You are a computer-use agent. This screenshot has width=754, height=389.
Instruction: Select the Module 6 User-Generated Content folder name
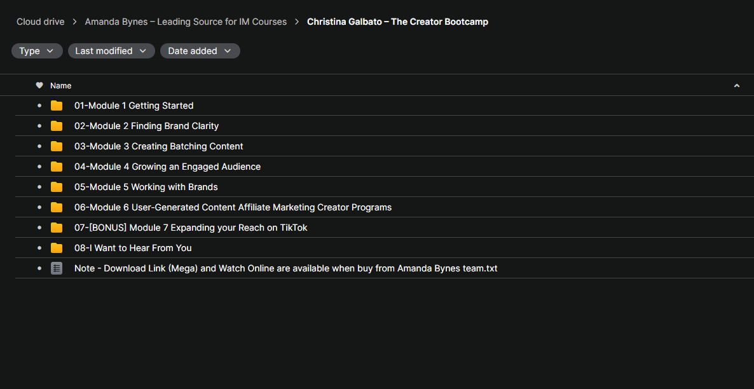click(233, 207)
